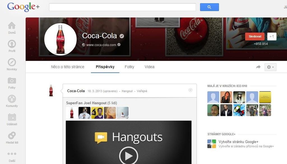
Task: Open the www.coca-cola.com website link
Action: (x=101, y=45)
